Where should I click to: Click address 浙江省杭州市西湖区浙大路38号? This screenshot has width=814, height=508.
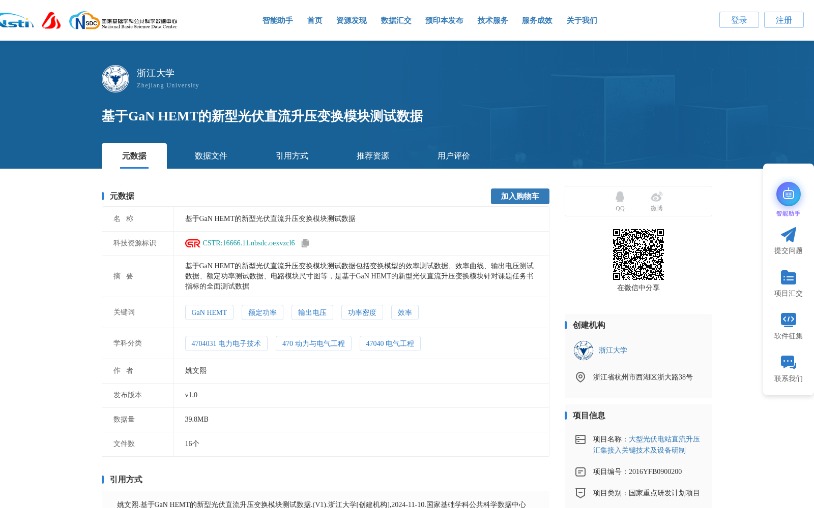[643, 377]
